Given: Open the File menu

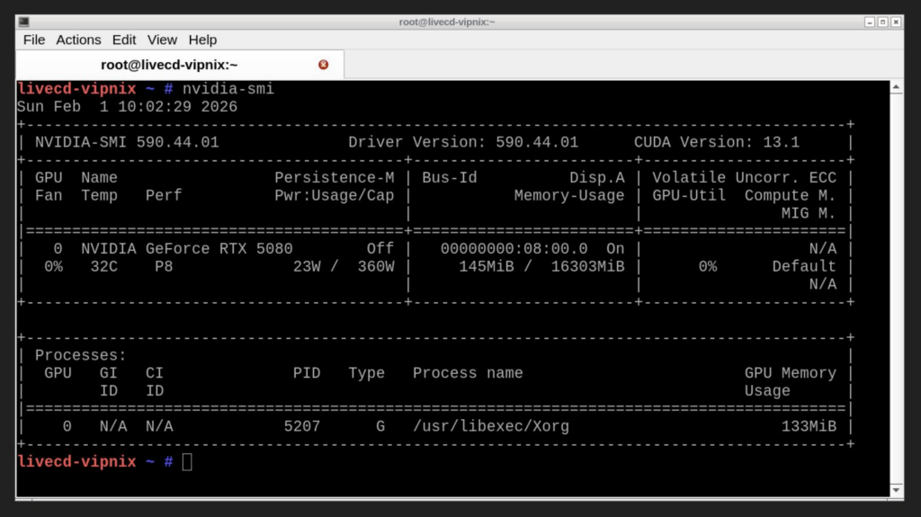Looking at the screenshot, I should (x=34, y=40).
